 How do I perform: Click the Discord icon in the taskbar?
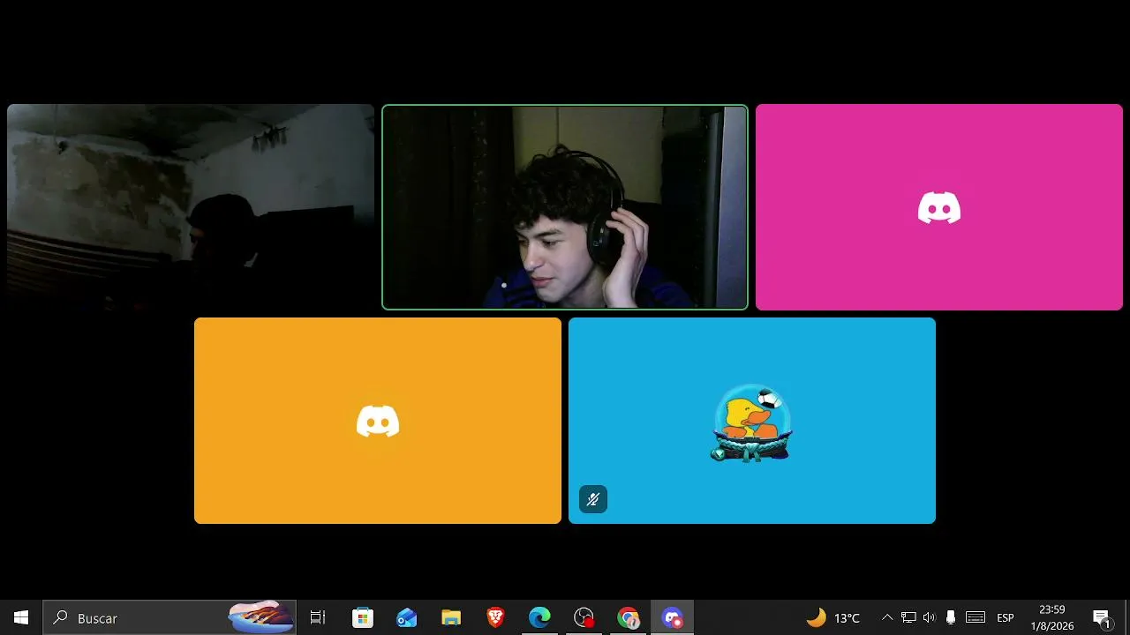pos(673,618)
